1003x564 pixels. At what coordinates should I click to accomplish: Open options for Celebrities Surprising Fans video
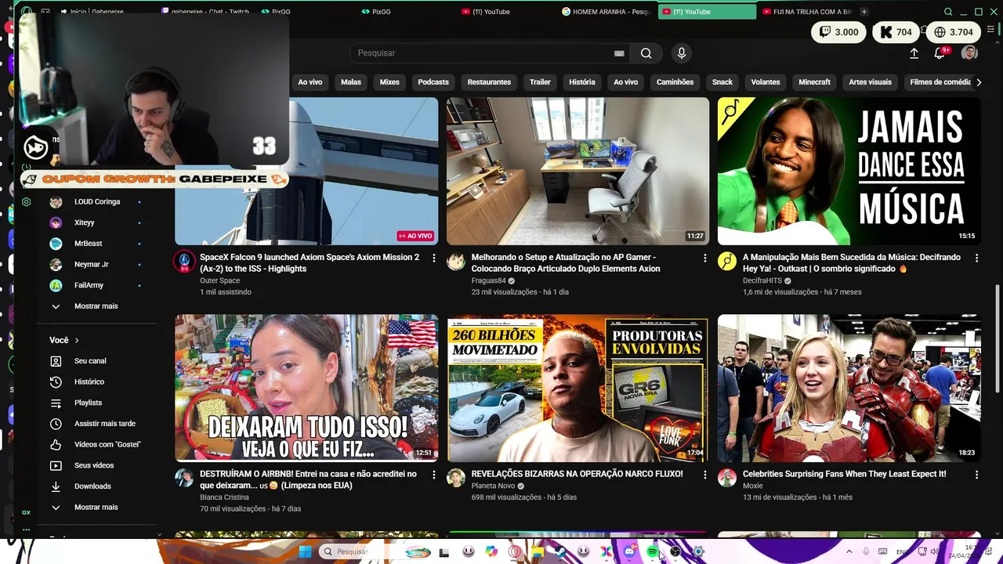[976, 475]
